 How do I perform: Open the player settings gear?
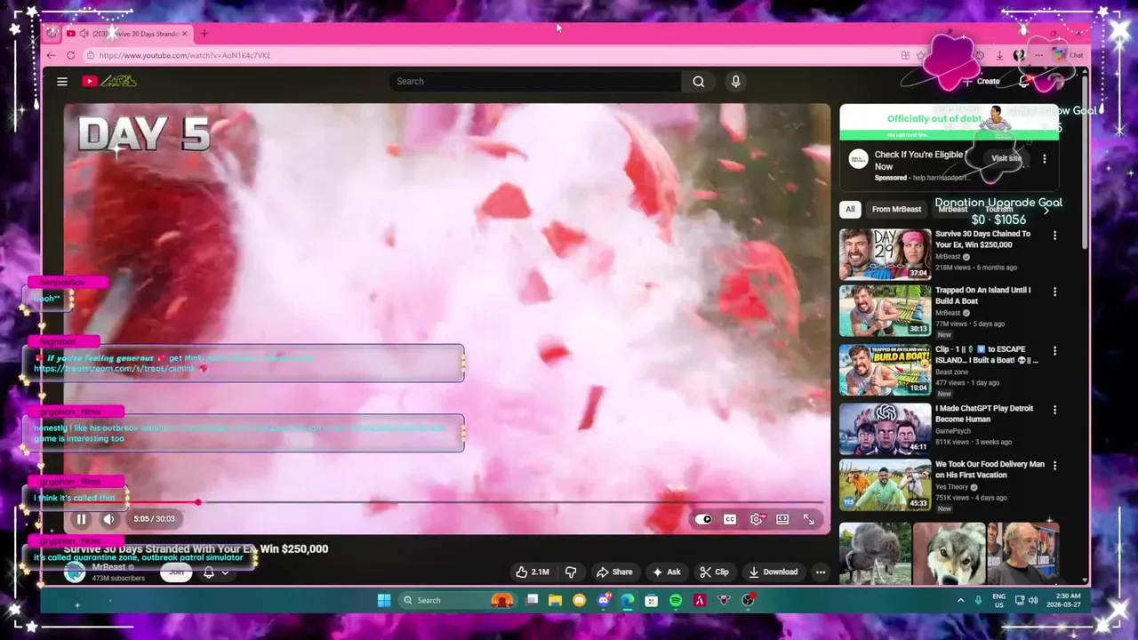tap(757, 519)
